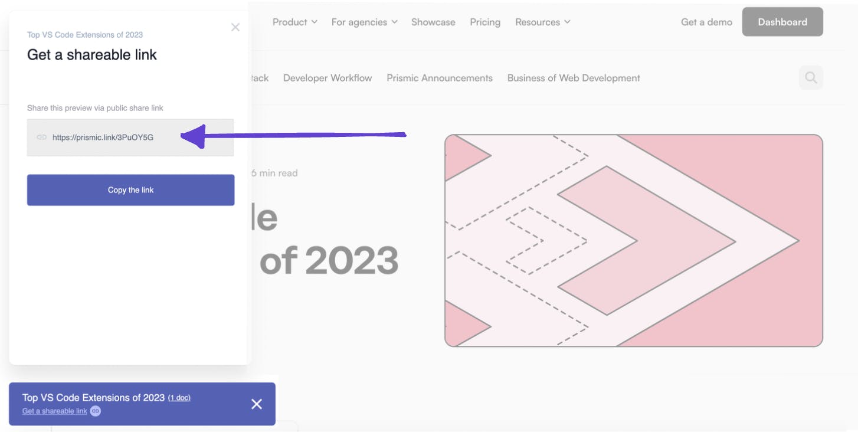Viewport: 858px width, 432px height.
Task: Select Business of Web Development category
Action: (574, 78)
